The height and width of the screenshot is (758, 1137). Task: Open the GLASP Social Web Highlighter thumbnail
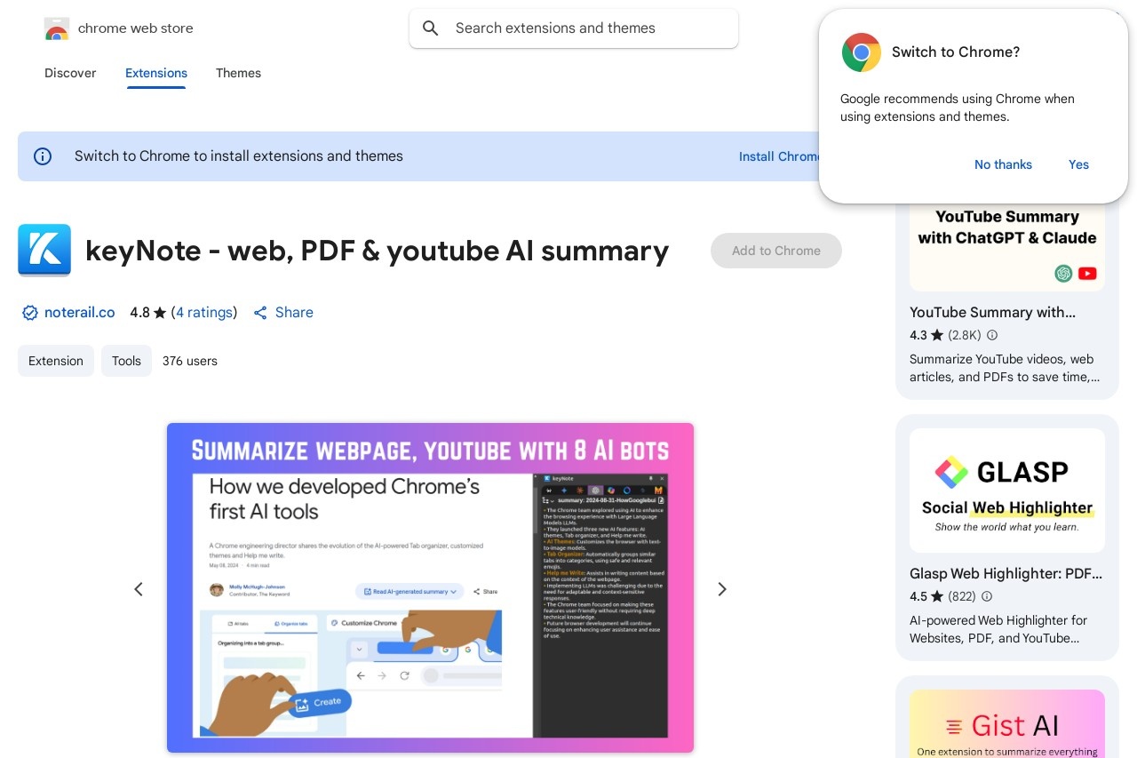[x=1007, y=491]
